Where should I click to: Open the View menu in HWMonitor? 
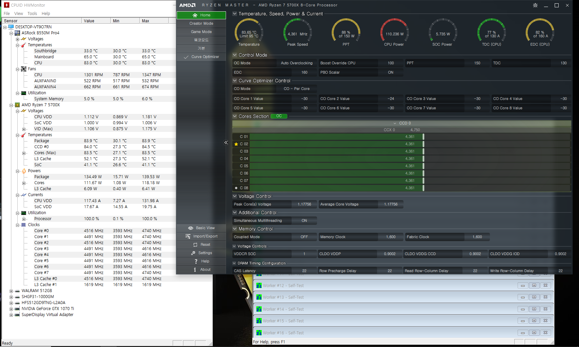click(x=19, y=14)
